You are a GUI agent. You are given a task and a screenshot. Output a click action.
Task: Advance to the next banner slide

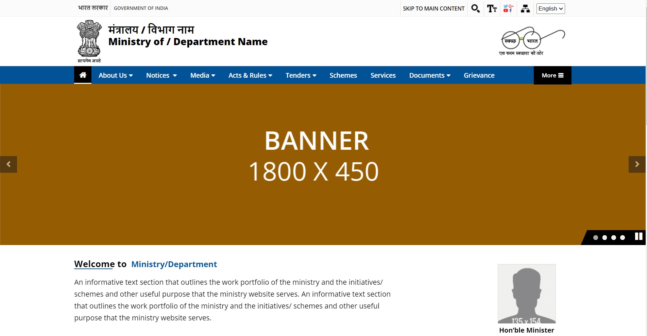point(637,164)
